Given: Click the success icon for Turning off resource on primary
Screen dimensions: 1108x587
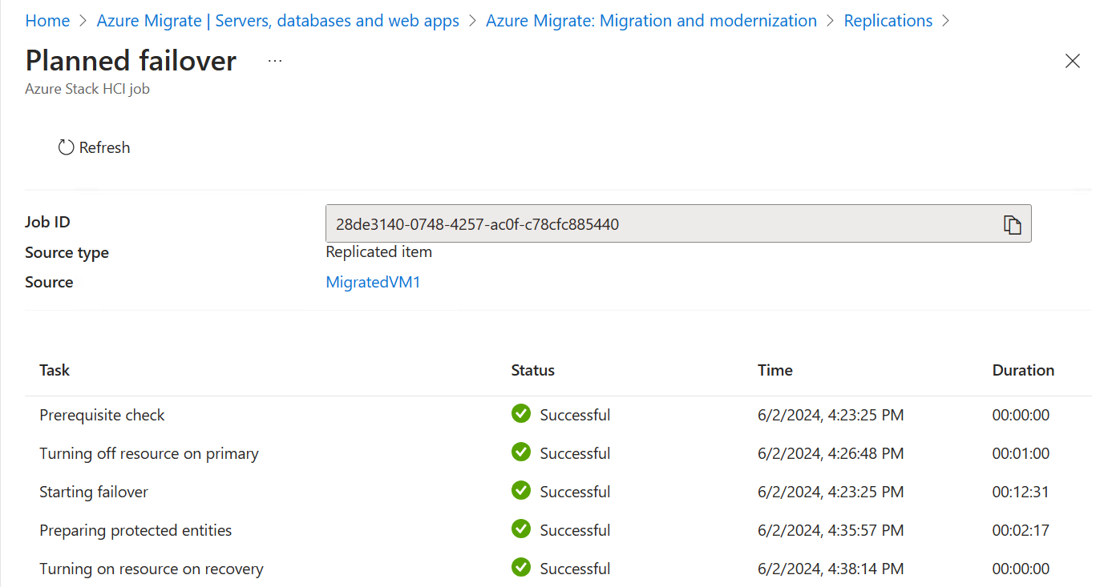Looking at the screenshot, I should point(520,452).
